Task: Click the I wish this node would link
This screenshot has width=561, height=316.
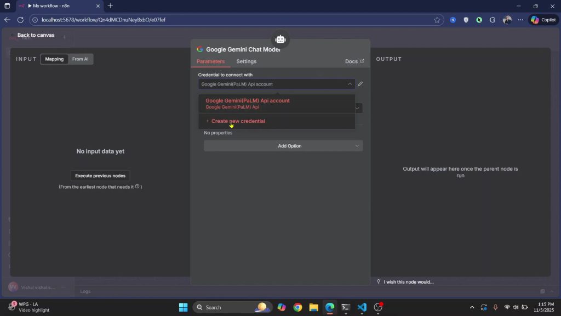Action: point(408,282)
